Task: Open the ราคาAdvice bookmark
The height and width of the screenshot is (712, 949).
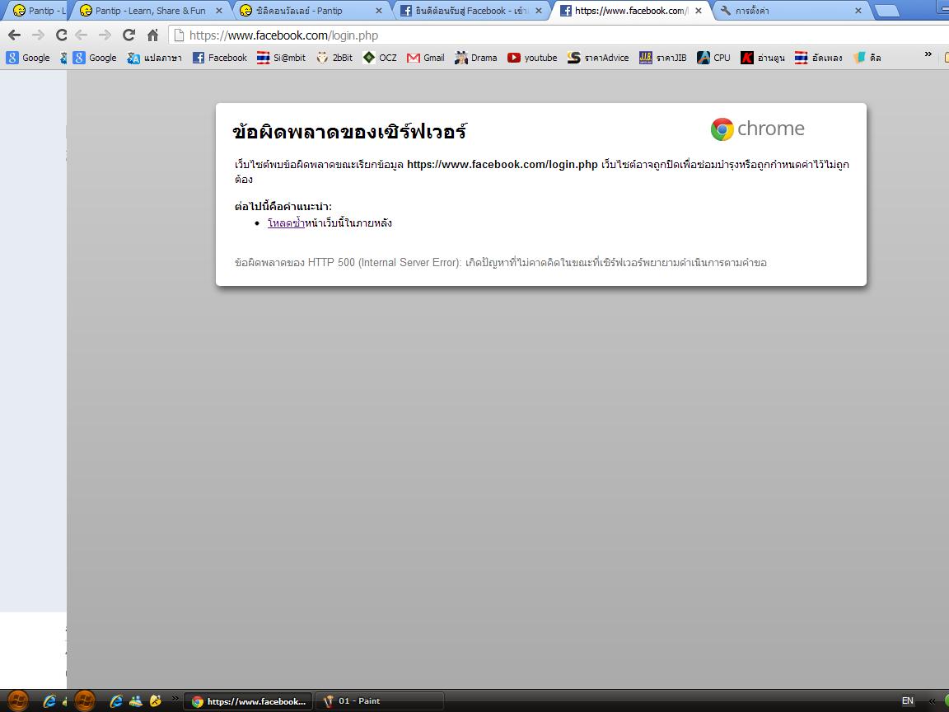Action: [x=599, y=58]
